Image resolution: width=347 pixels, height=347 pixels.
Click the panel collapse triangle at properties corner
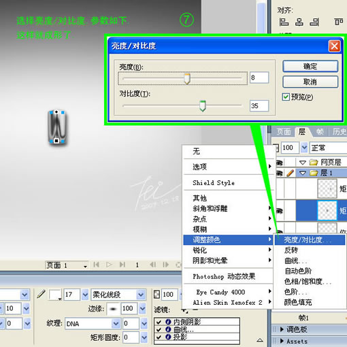260,340
